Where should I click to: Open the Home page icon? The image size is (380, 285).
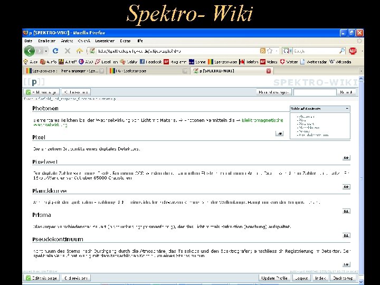pyautogui.click(x=79, y=51)
